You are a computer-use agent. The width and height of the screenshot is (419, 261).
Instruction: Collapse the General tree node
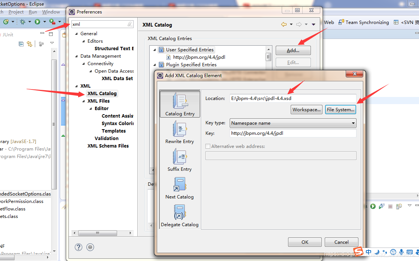76,34
